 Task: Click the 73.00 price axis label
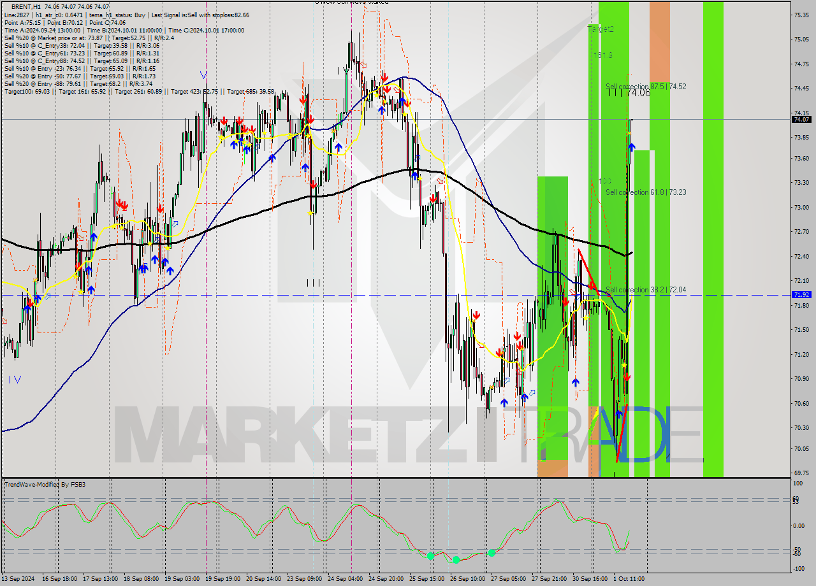pyautogui.click(x=801, y=207)
